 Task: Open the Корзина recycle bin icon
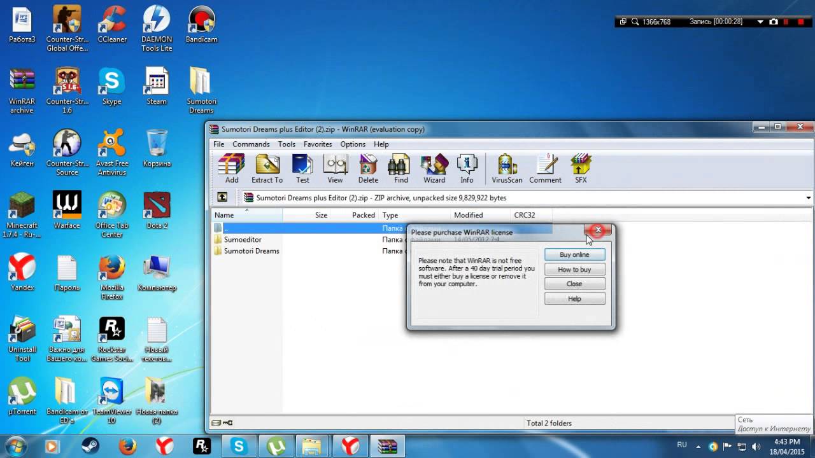coord(157,149)
